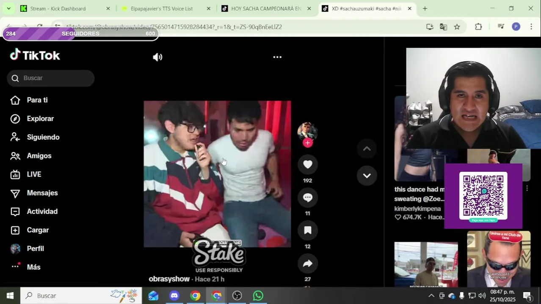Open Perfil page
This screenshot has width=541, height=304.
click(35, 249)
